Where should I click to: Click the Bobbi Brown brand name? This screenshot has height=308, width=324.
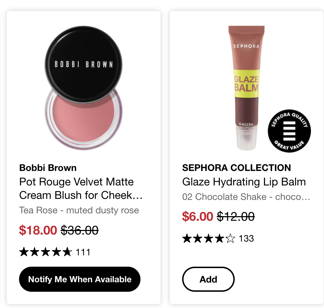(x=48, y=168)
